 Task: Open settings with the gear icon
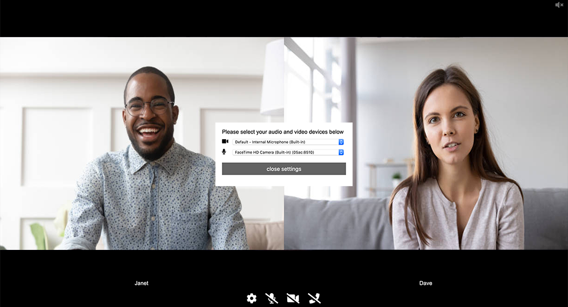click(252, 298)
